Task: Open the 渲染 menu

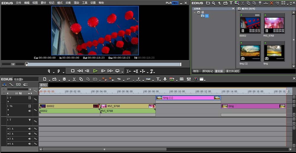Action: pos(76,3)
